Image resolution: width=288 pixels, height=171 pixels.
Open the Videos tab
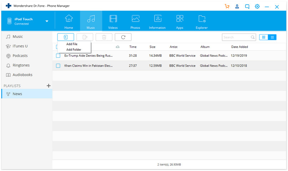(113, 22)
